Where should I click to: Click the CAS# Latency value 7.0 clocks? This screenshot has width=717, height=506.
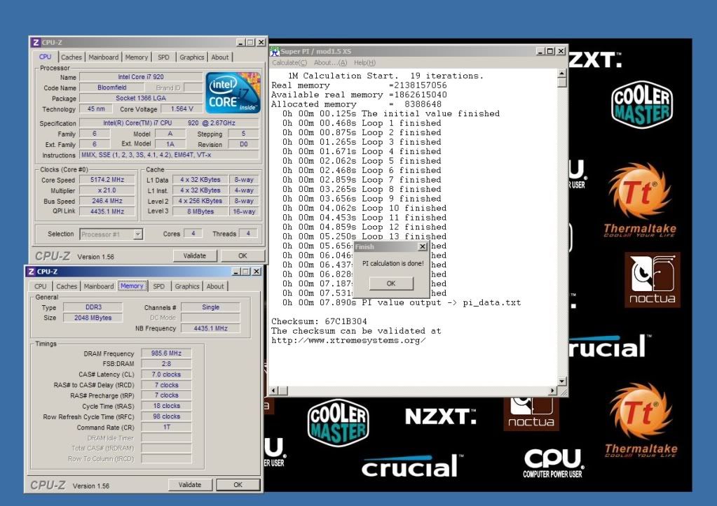coord(166,374)
